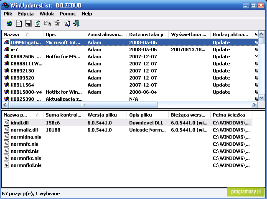Click the file icon beside normaliz.dll
This screenshot has width=267, height=199.
(x=6, y=130)
